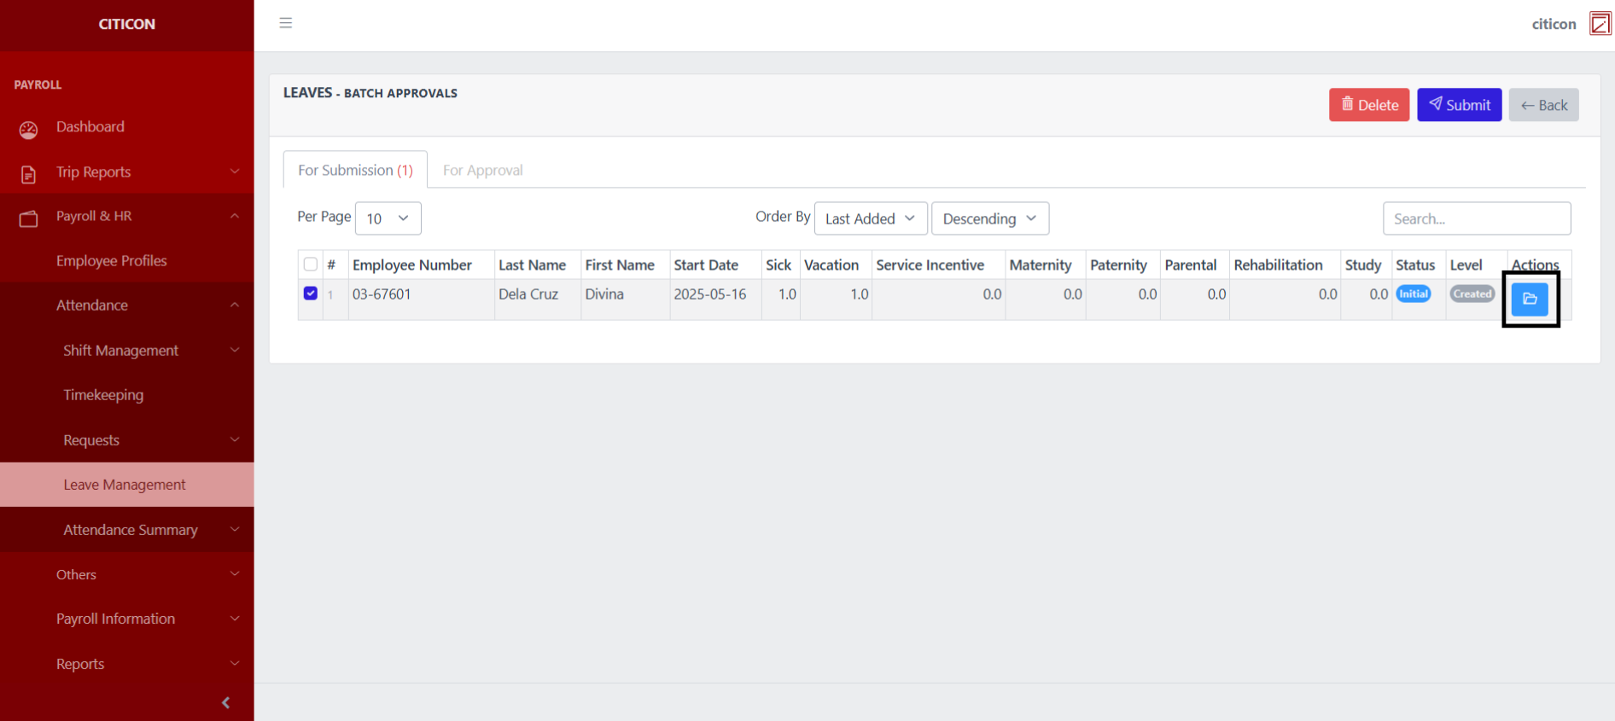Switch to the For Approval tab
Image resolution: width=1615 pixels, height=721 pixels.
tap(482, 170)
